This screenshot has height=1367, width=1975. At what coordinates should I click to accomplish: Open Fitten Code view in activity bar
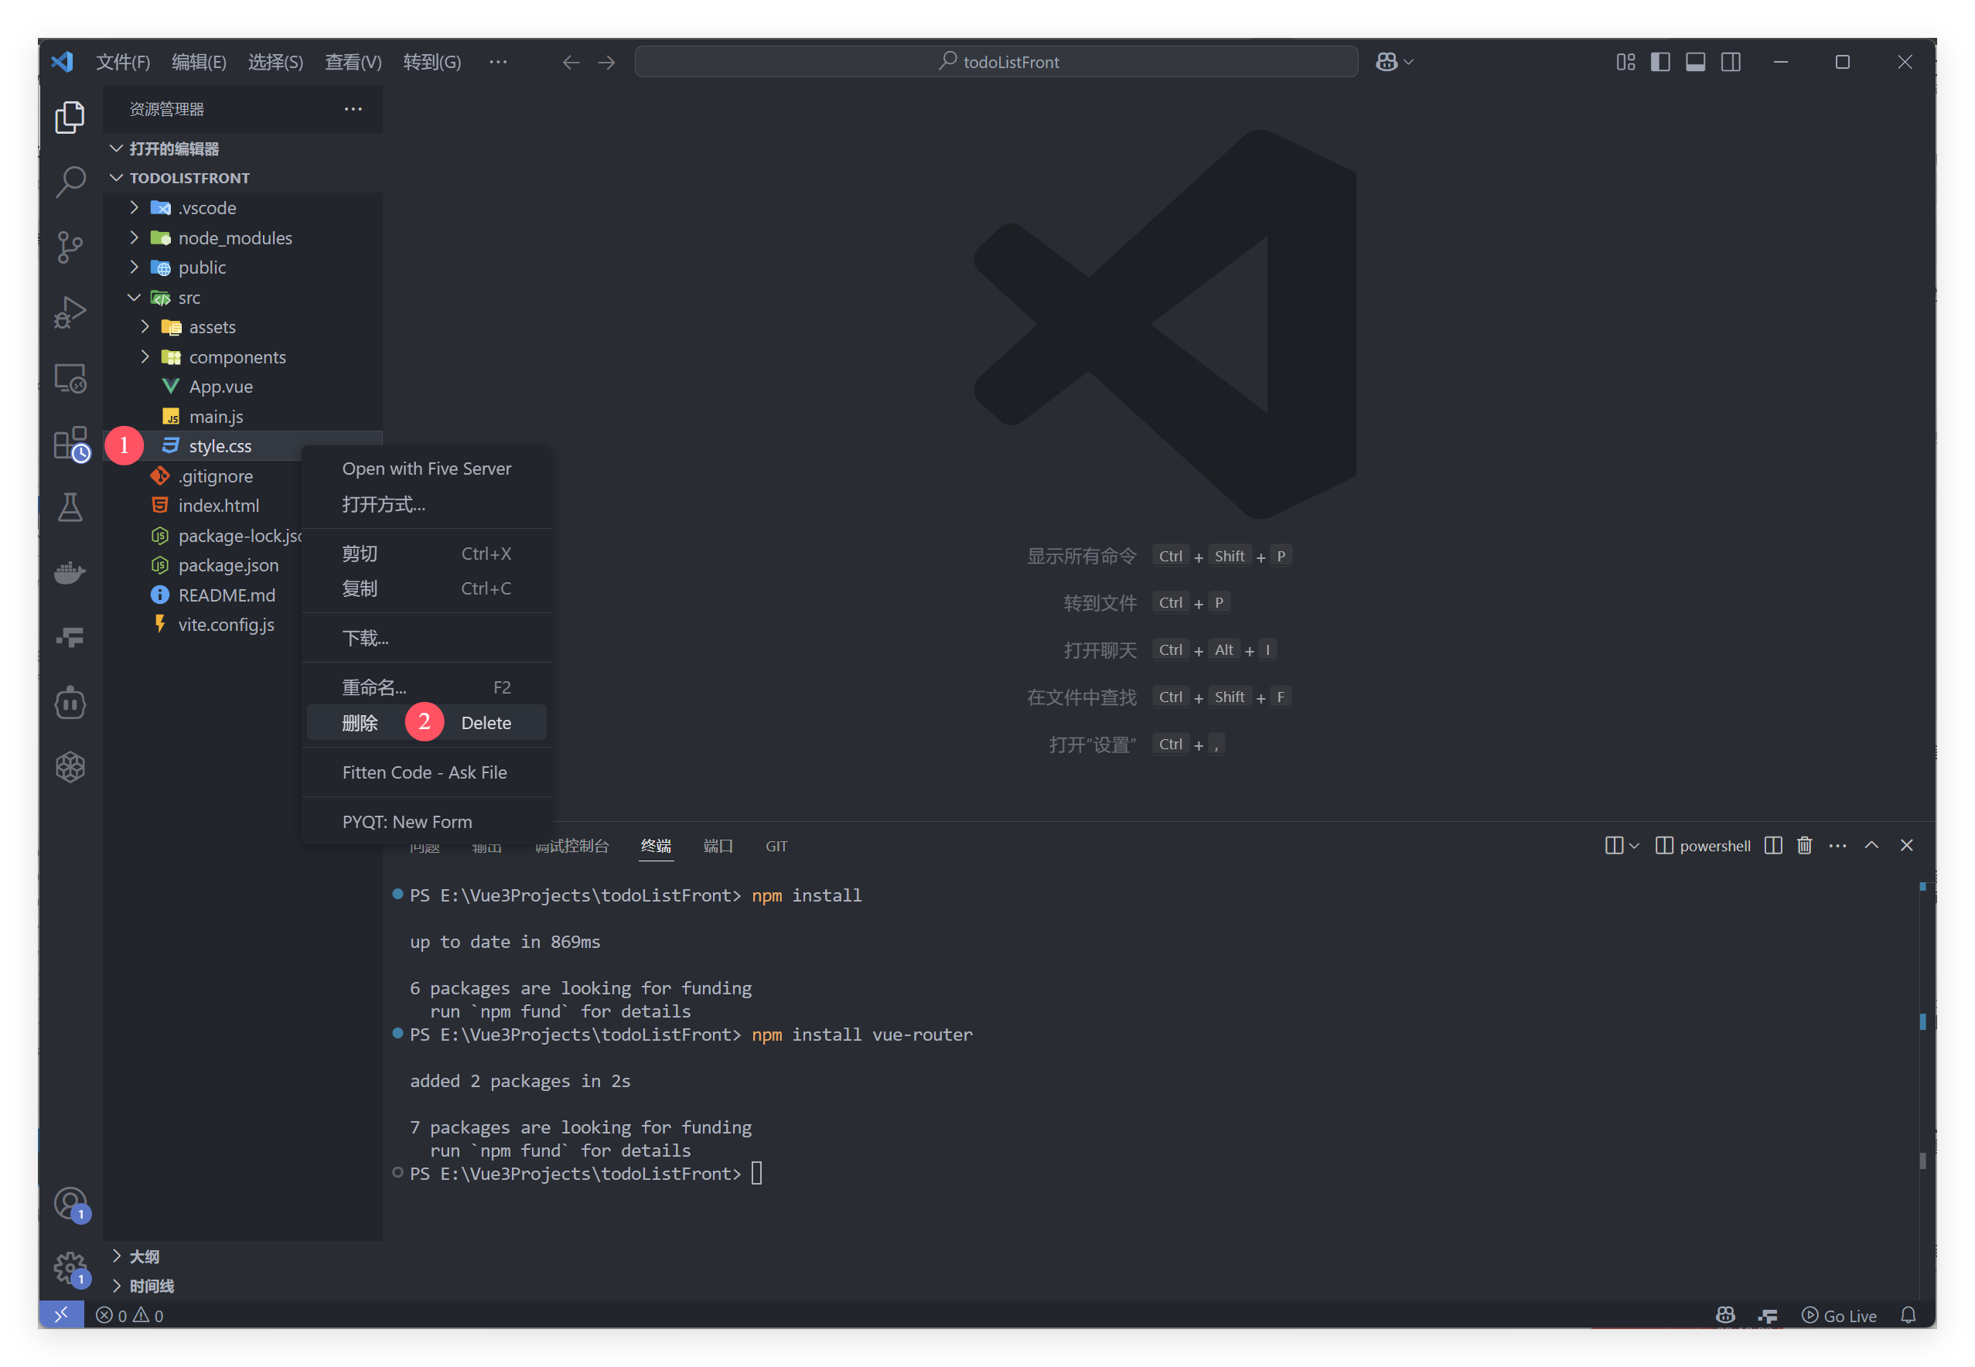[x=70, y=637]
